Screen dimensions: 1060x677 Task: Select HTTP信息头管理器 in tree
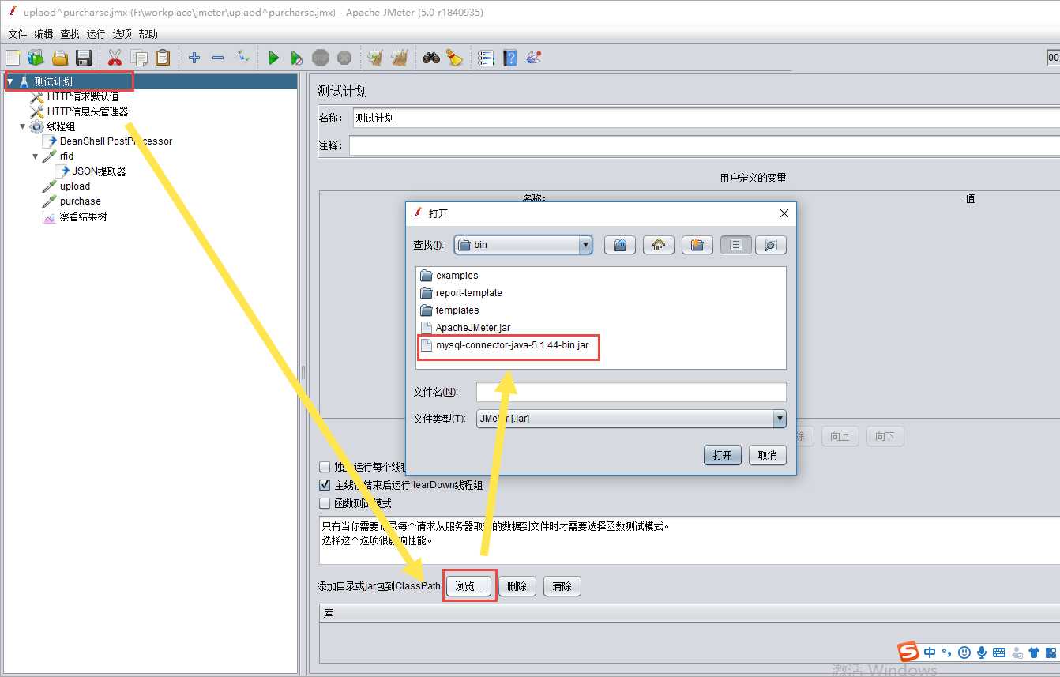87,111
